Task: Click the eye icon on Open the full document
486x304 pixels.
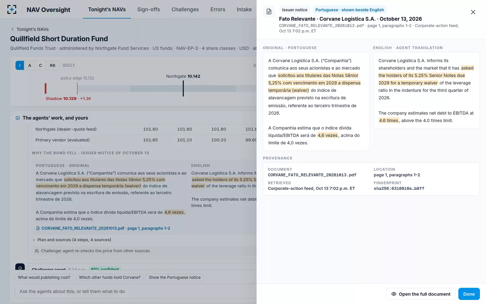Action: tap(394, 294)
